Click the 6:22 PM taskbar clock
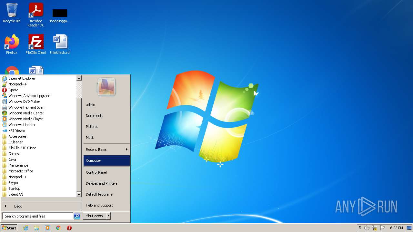413x232 pixels. point(396,228)
